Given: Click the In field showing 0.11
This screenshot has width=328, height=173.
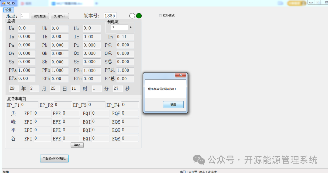Looking at the screenshot, I should [125, 37].
